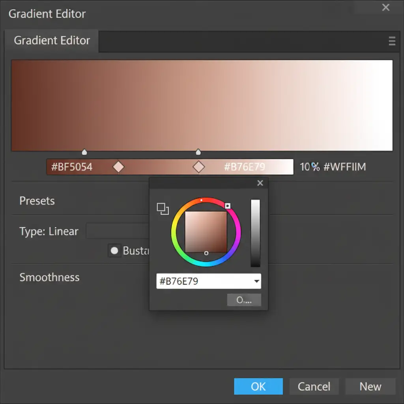Expand the Presets section
Image resolution: width=404 pixels, height=404 pixels.
(x=37, y=201)
